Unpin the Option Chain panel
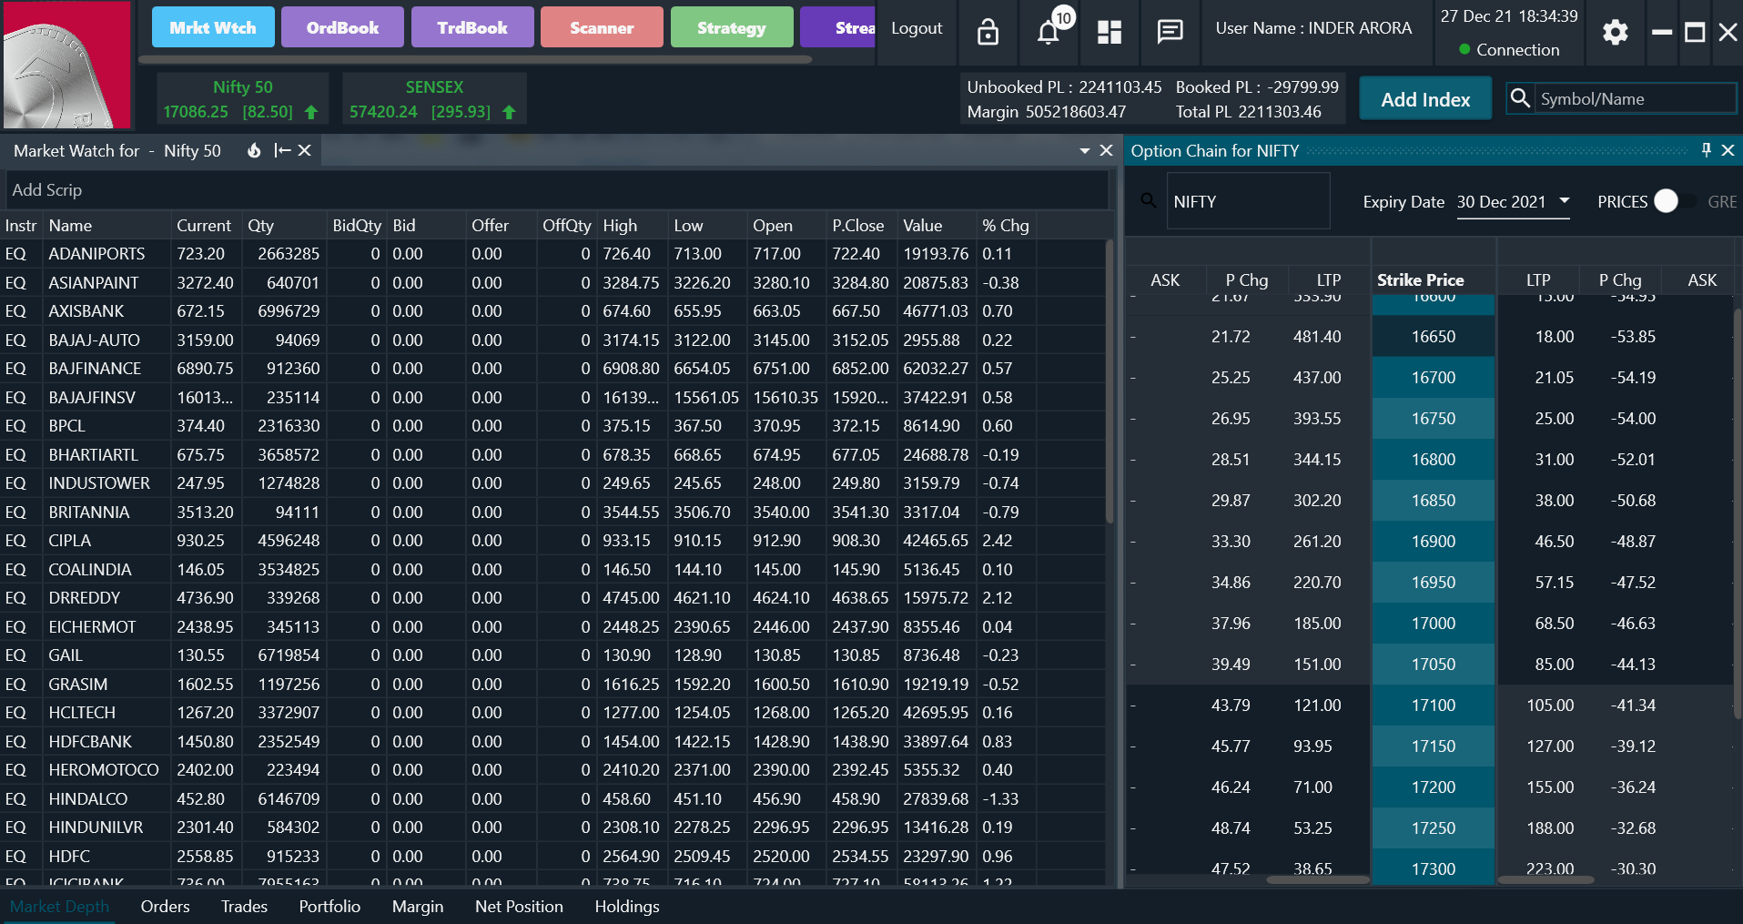This screenshot has height=924, width=1743. (x=1706, y=150)
